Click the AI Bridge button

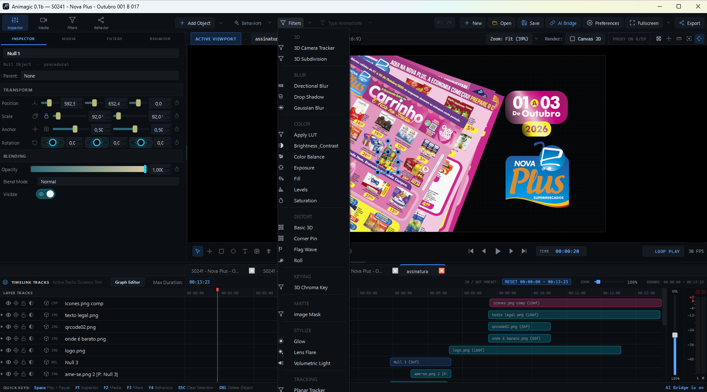point(563,23)
